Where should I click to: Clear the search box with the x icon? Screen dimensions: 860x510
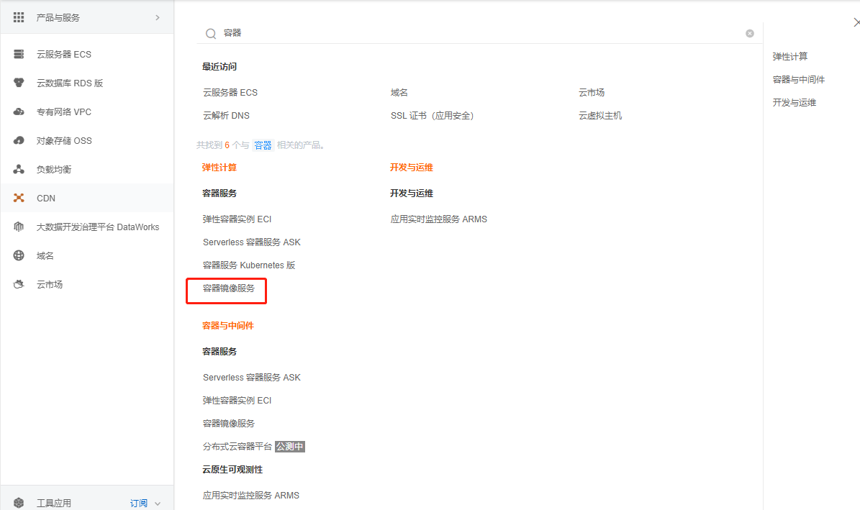(750, 34)
